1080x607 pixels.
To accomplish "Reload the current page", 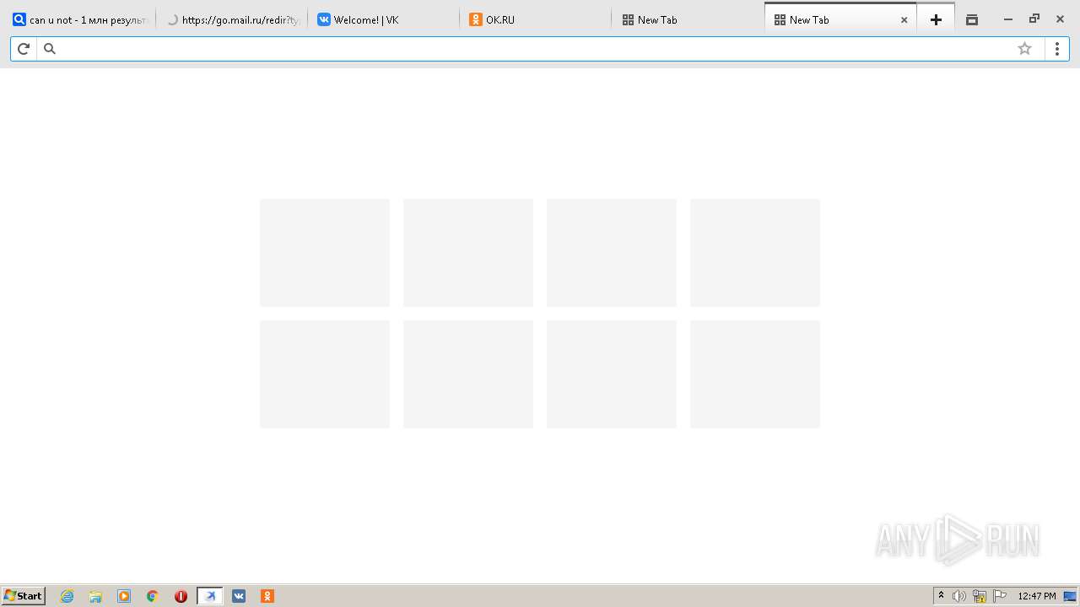I will pyautogui.click(x=24, y=49).
